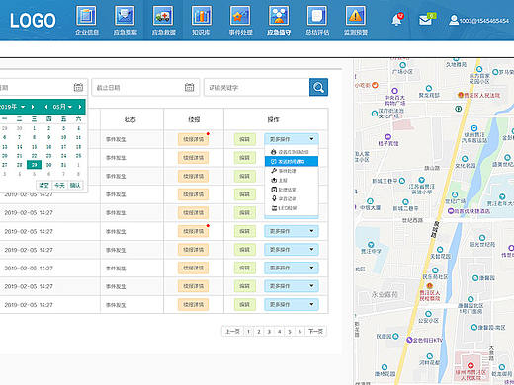Jump to page 3
This screenshot has height=385, width=514.
pos(269,332)
